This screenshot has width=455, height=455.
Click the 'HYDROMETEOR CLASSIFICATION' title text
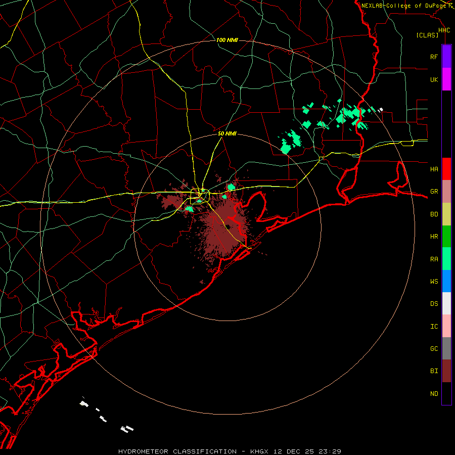click(x=177, y=451)
